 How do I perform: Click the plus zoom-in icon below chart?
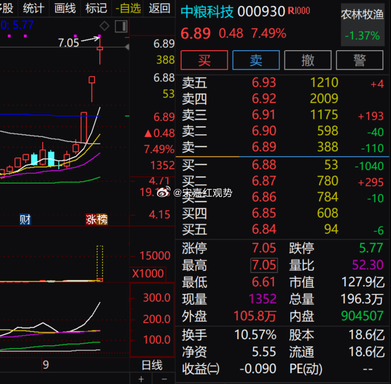point(141,379)
